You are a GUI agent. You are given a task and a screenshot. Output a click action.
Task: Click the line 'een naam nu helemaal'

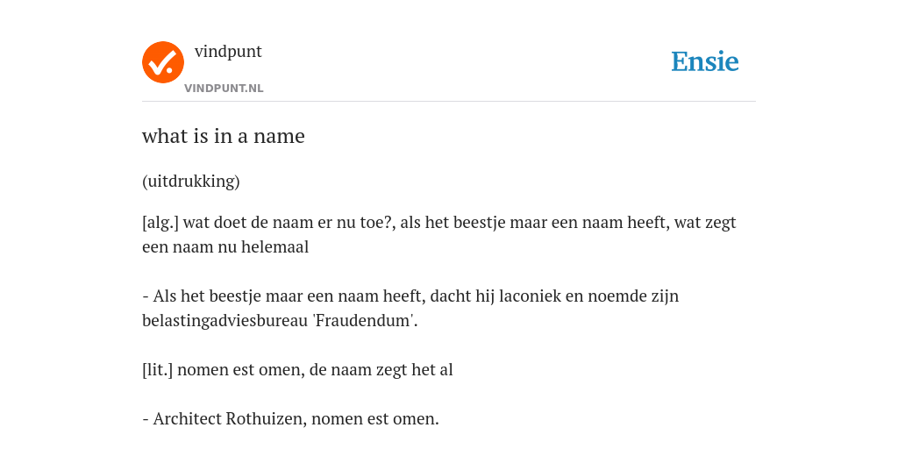[x=225, y=247]
